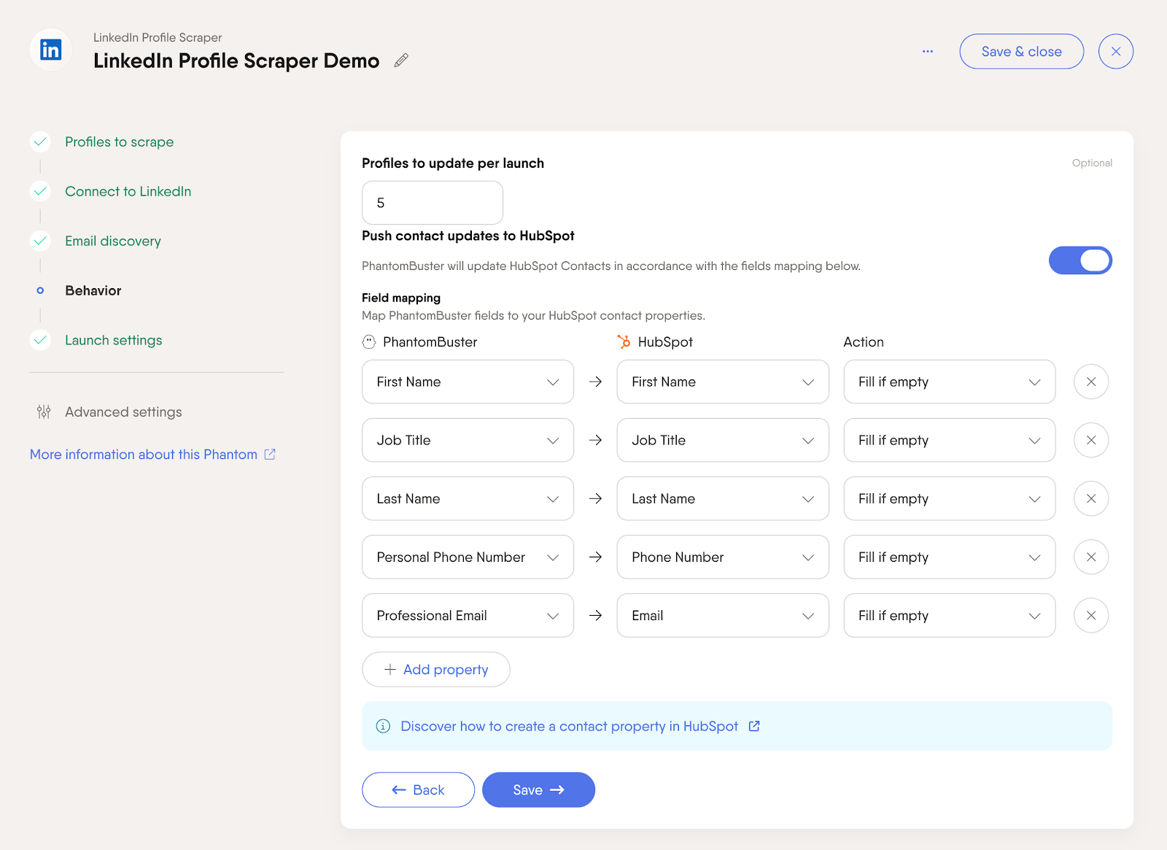Select the Behavior step
1167x850 pixels.
pyautogui.click(x=93, y=290)
